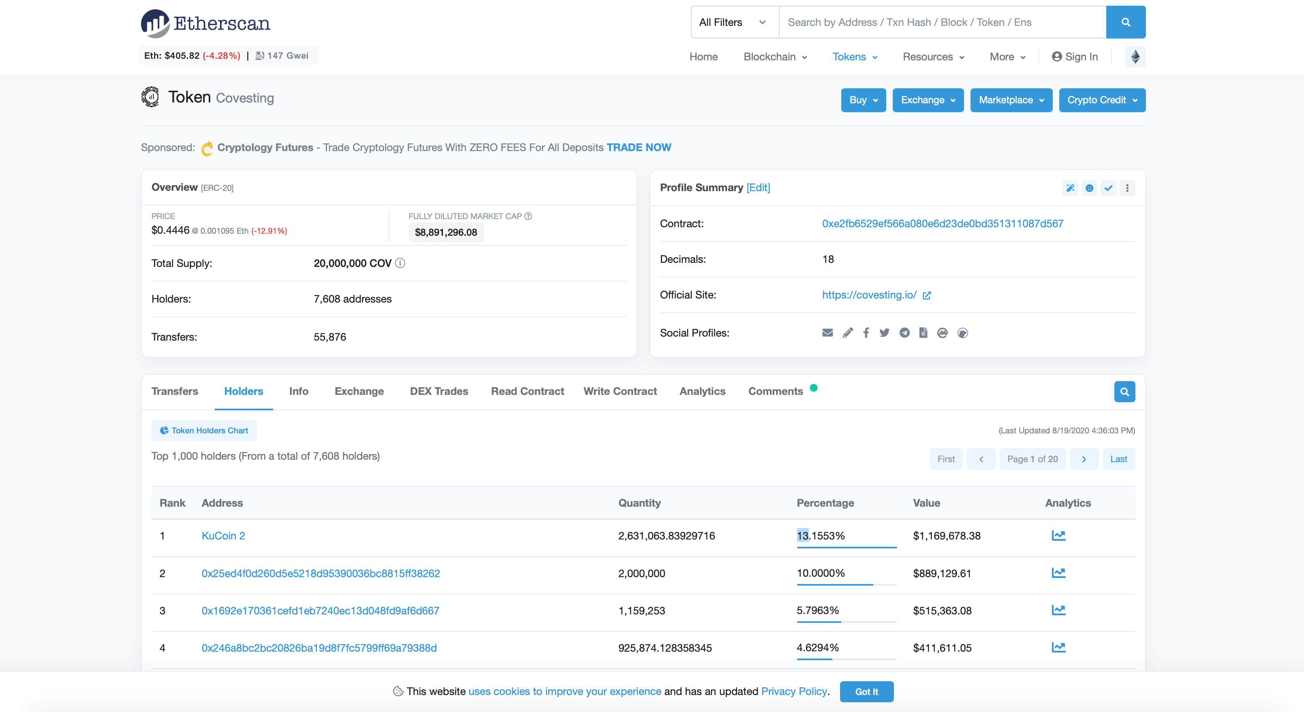
Task: Open the Telegram social profile icon
Action: tap(904, 333)
